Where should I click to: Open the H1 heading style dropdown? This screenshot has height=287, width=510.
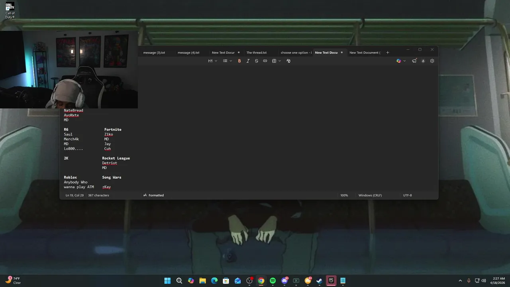[213, 61]
